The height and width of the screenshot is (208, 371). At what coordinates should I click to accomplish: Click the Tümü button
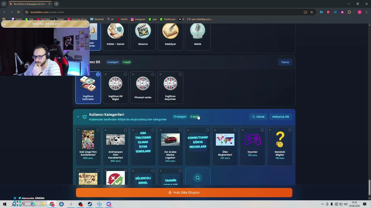tap(285, 62)
